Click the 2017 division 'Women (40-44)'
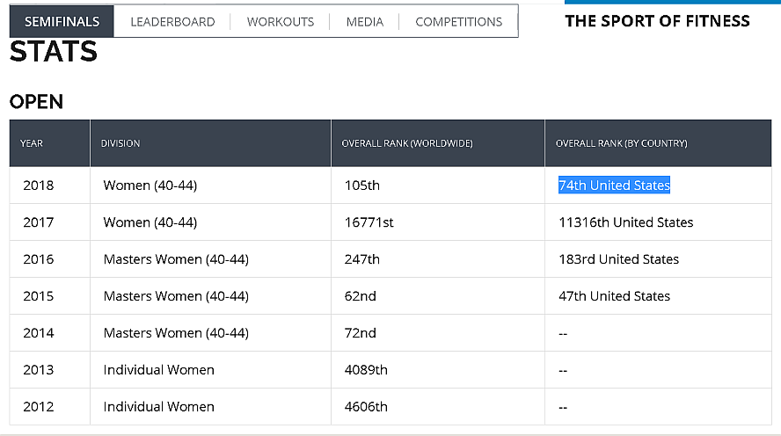Screen dimensions: 781x436 [x=150, y=222]
